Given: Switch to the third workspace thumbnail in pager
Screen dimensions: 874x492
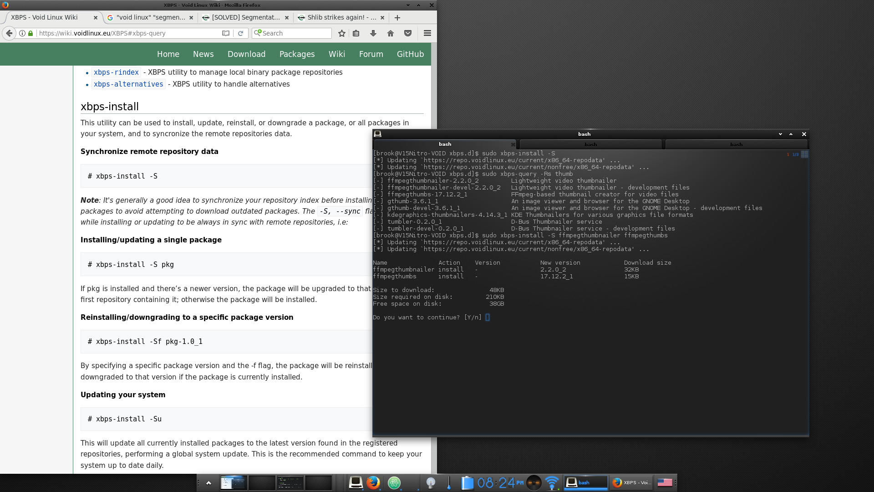Looking at the screenshot, I should pyautogui.click(x=290, y=482).
